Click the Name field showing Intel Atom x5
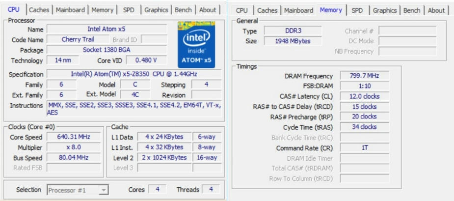The height and width of the screenshot is (201, 454). [x=107, y=29]
